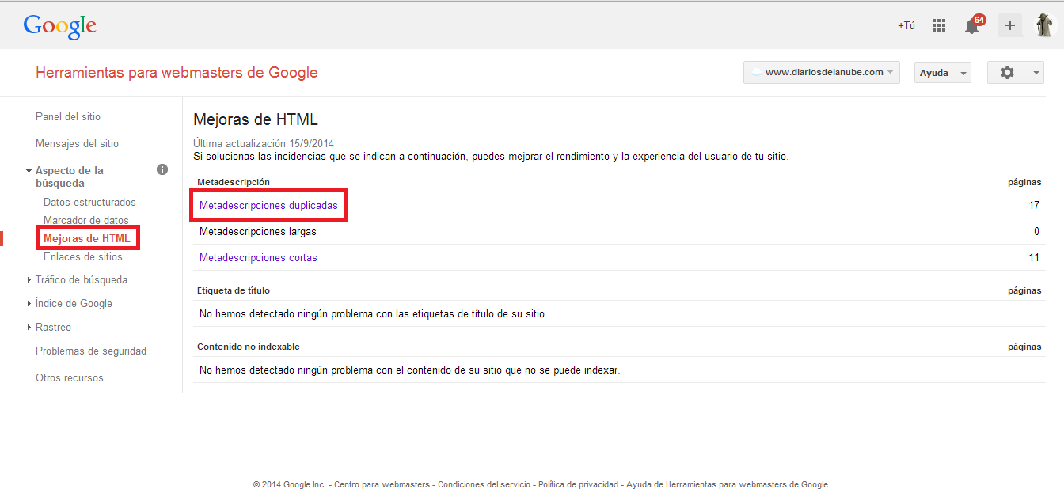1064x493 pixels.
Task: Select Mejoras de HTML in sidebar
Action: click(86, 238)
